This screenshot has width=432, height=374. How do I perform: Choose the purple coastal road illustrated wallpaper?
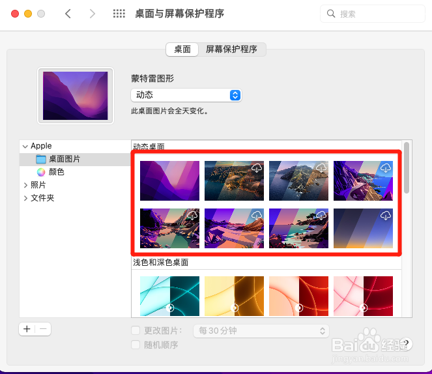363,180
